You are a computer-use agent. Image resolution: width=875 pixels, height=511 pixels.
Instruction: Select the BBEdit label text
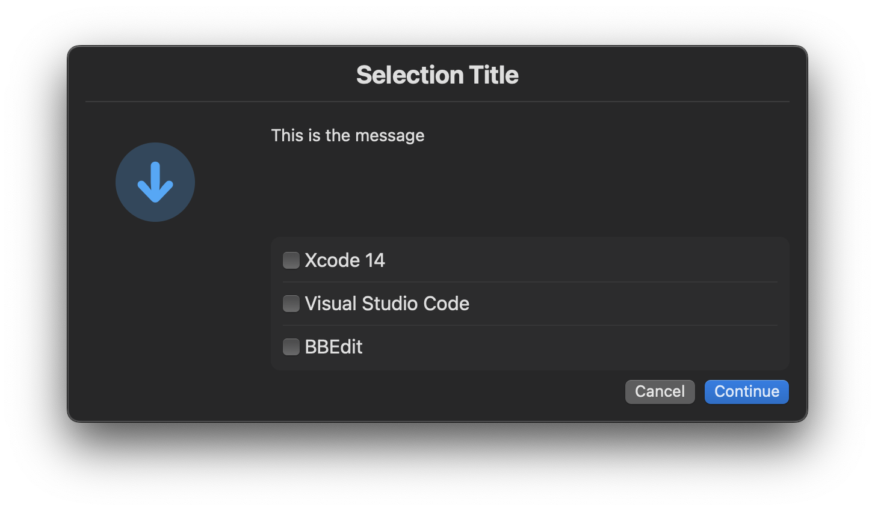[334, 347]
